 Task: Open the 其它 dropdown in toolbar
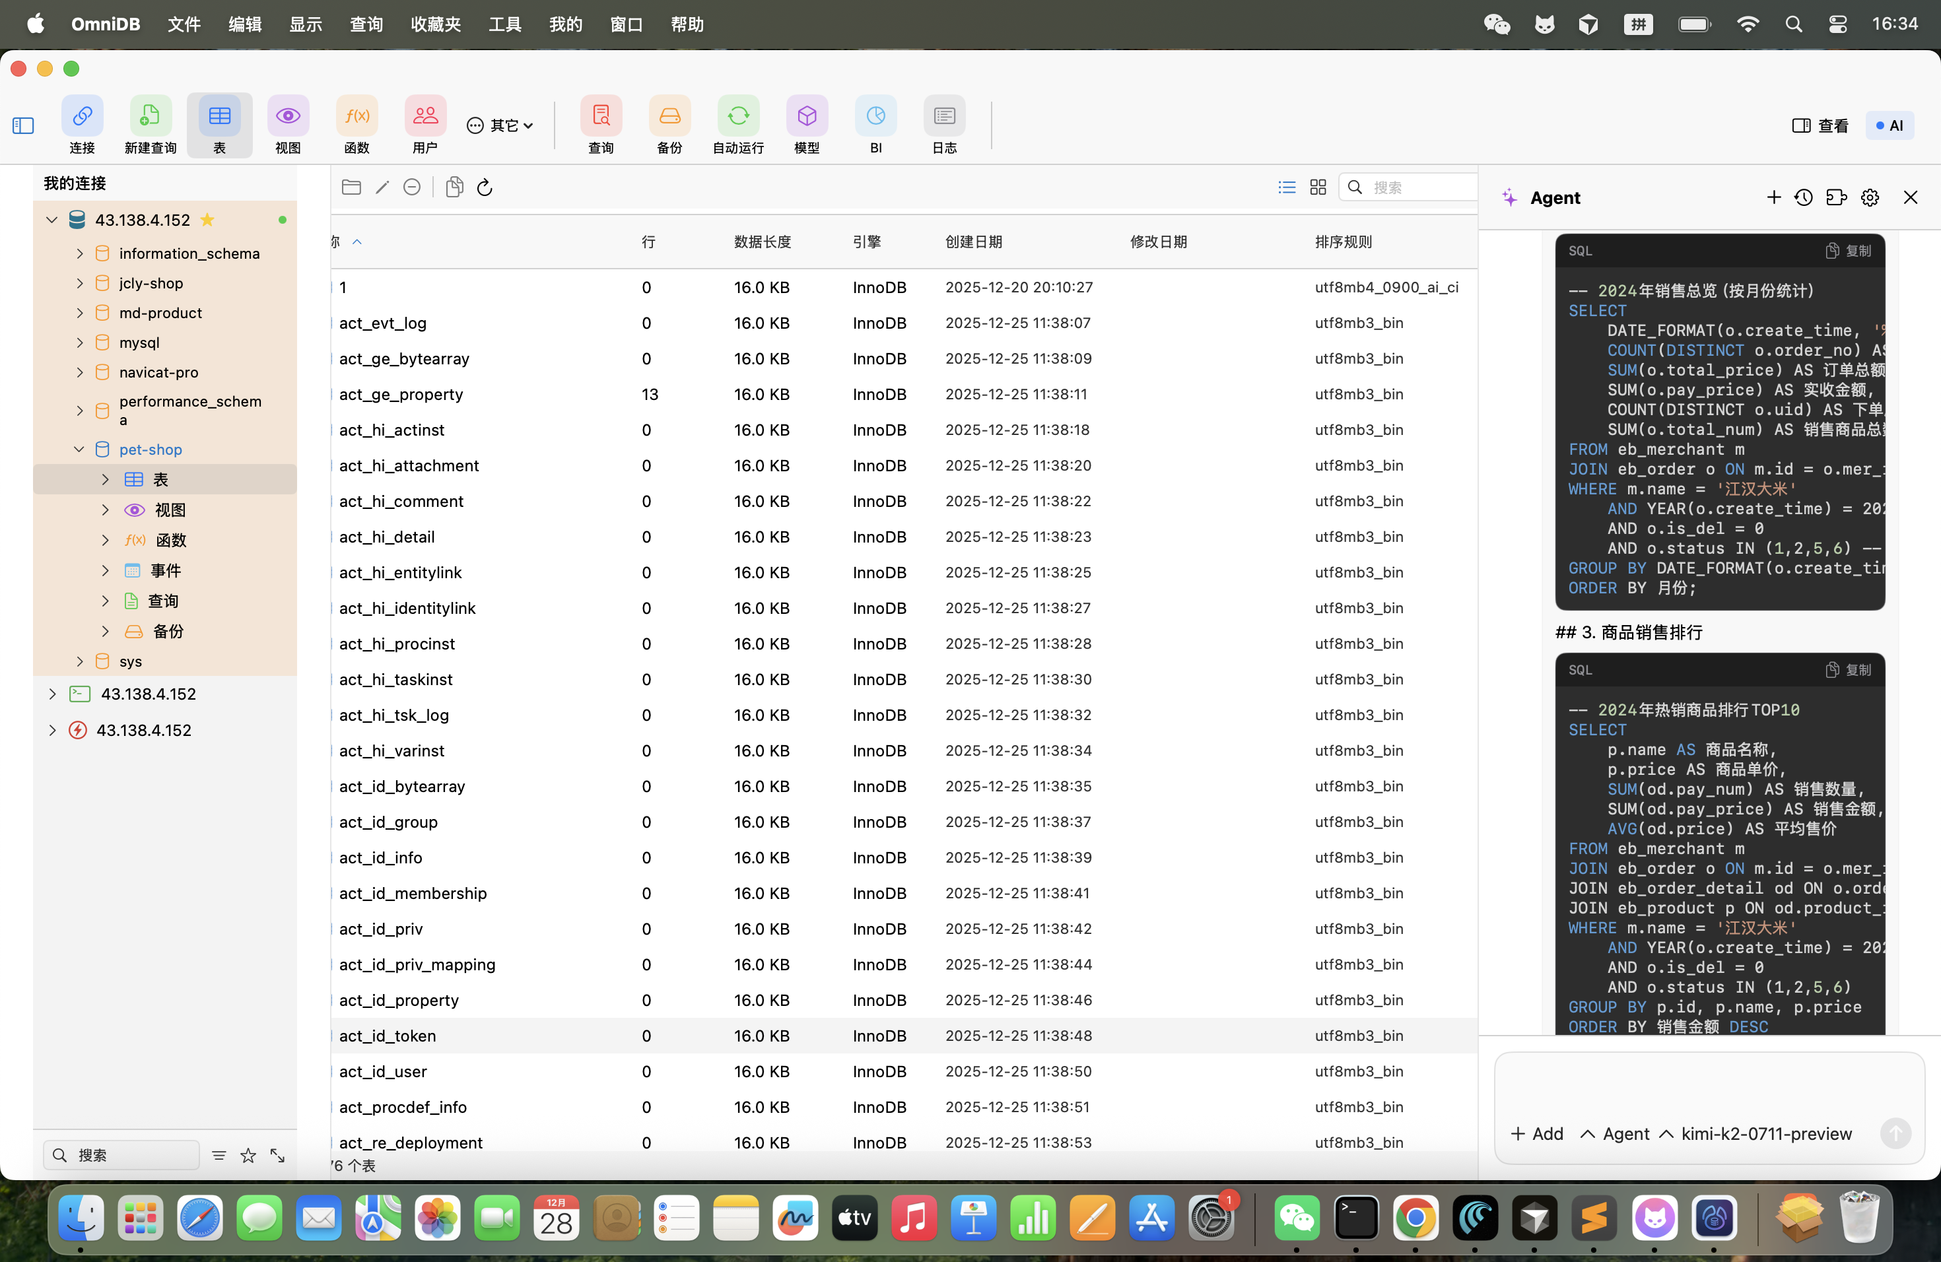tap(500, 125)
